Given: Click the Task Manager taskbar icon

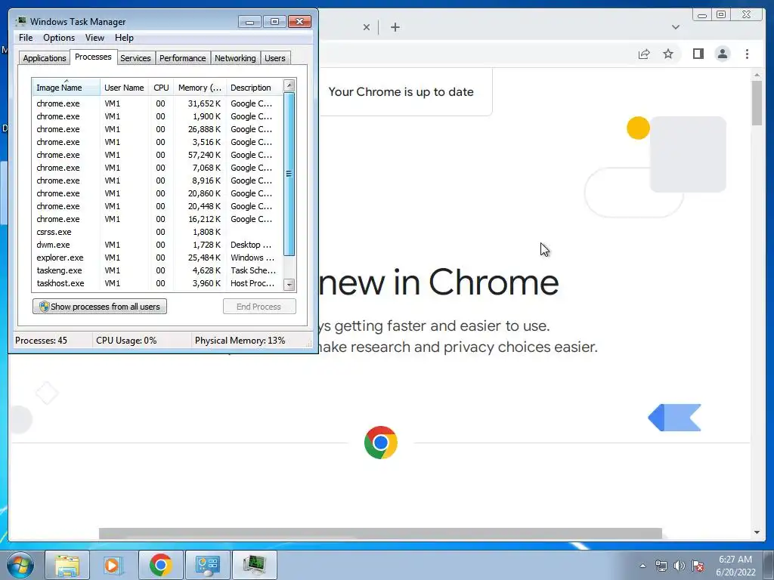Looking at the screenshot, I should [254, 565].
